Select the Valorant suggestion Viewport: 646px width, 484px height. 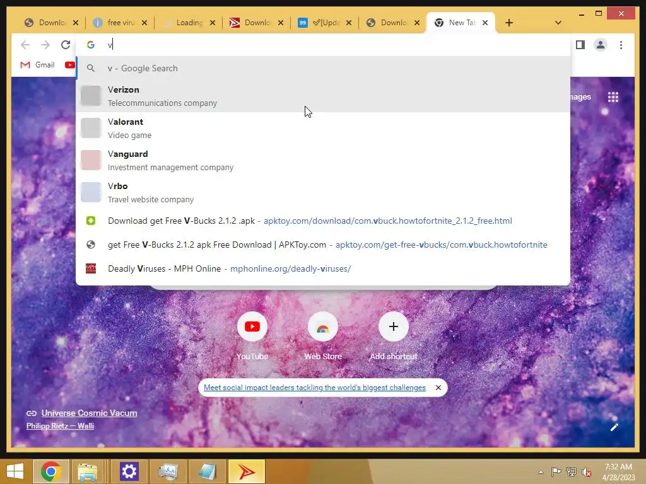coord(323,128)
